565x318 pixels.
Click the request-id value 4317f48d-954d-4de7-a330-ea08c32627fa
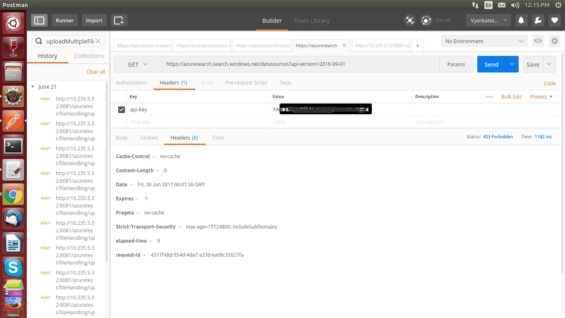pyautogui.click(x=197, y=255)
